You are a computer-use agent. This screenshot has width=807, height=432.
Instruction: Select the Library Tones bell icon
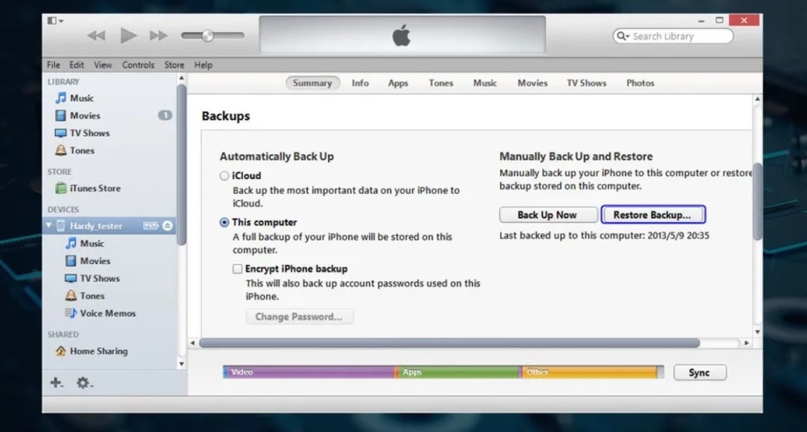[60, 150]
